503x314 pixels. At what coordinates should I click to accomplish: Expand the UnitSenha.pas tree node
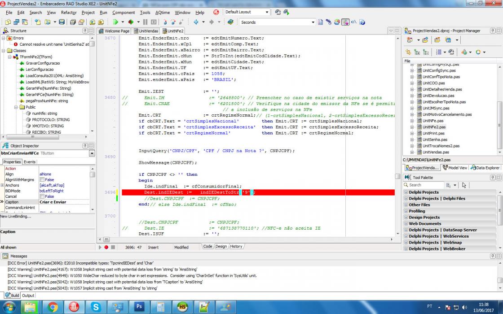pyautogui.click(x=412, y=140)
